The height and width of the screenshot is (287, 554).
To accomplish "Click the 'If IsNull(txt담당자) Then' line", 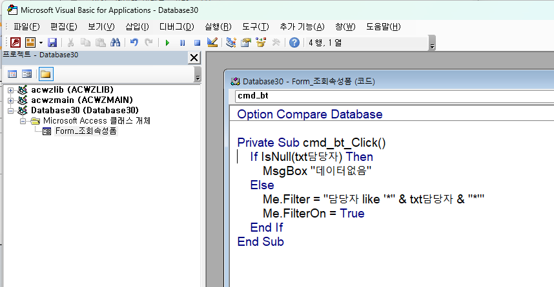I will [x=312, y=157].
